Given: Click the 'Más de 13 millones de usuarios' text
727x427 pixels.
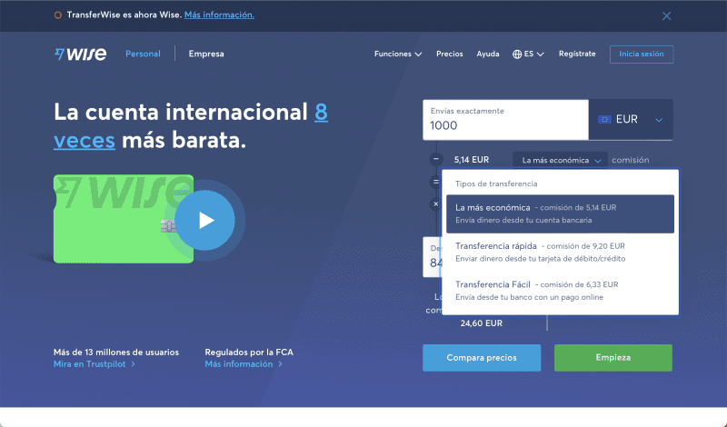Looking at the screenshot, I should click(116, 352).
